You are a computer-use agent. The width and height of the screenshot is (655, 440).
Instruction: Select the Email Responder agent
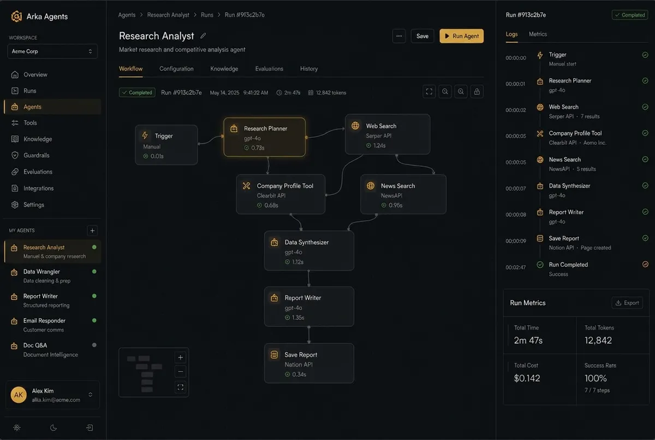coord(52,325)
